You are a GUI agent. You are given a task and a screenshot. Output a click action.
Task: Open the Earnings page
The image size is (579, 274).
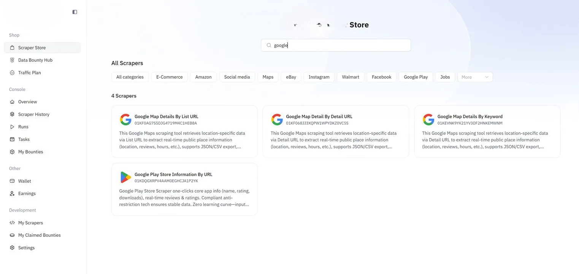click(x=27, y=193)
